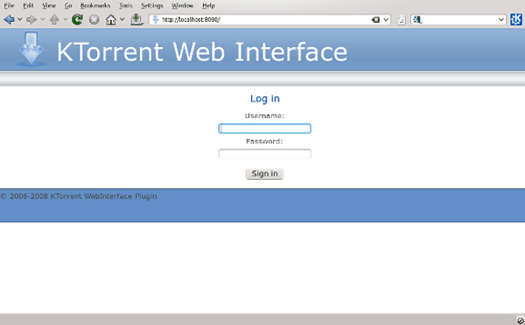Click the site favicon in the address bar
Screen dimensions: 525x325
point(156,20)
